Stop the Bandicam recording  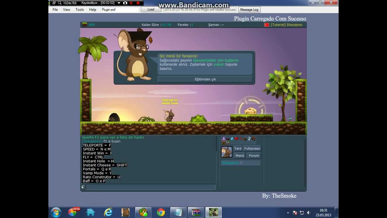click(138, 3)
